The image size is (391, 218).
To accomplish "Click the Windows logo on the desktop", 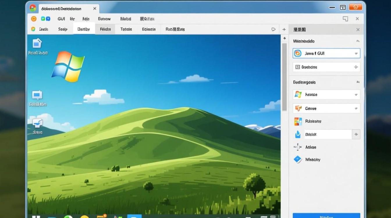I will point(68,66).
